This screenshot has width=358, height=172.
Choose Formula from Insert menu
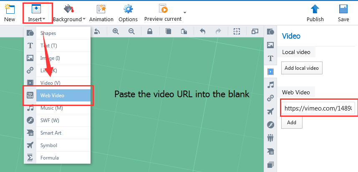pyautogui.click(x=57, y=158)
